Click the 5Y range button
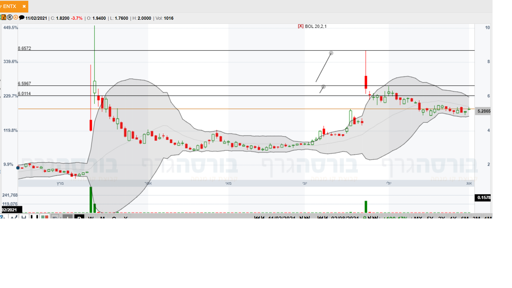512x288 pixels. (430, 217)
